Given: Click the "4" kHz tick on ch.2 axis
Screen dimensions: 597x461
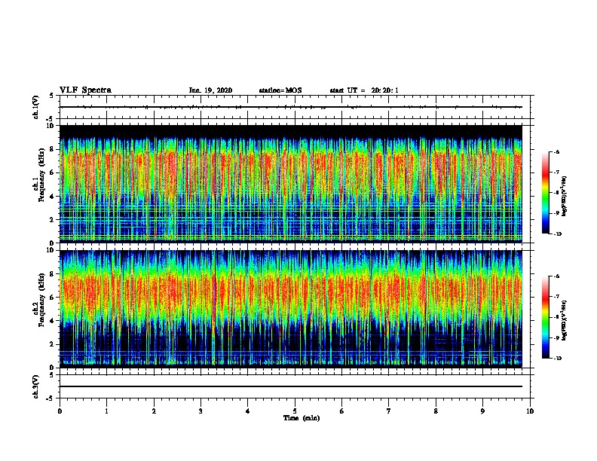Looking at the screenshot, I should tap(52, 321).
